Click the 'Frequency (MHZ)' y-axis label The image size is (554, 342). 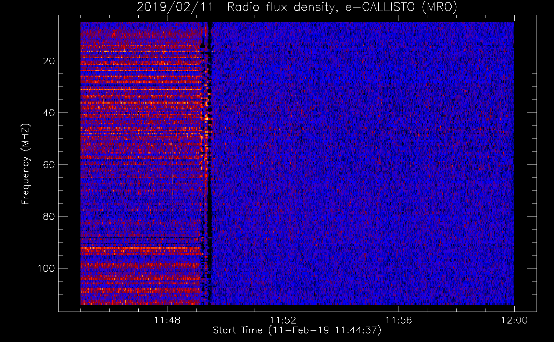pos(26,164)
